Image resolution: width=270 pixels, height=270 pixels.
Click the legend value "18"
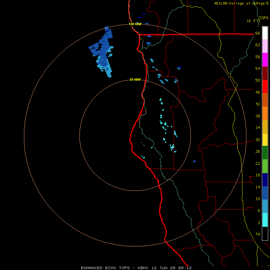pos(258,175)
